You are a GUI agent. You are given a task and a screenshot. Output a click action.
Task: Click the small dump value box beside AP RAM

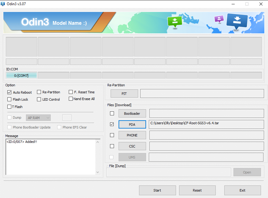(x=67, y=118)
